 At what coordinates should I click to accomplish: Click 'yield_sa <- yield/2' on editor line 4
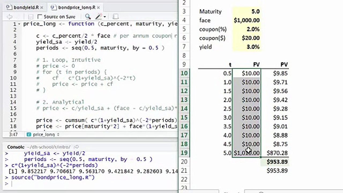(x=66, y=42)
